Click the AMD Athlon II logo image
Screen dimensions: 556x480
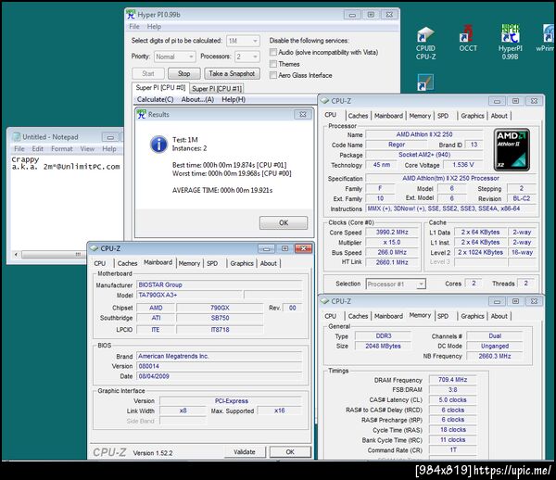click(x=512, y=149)
